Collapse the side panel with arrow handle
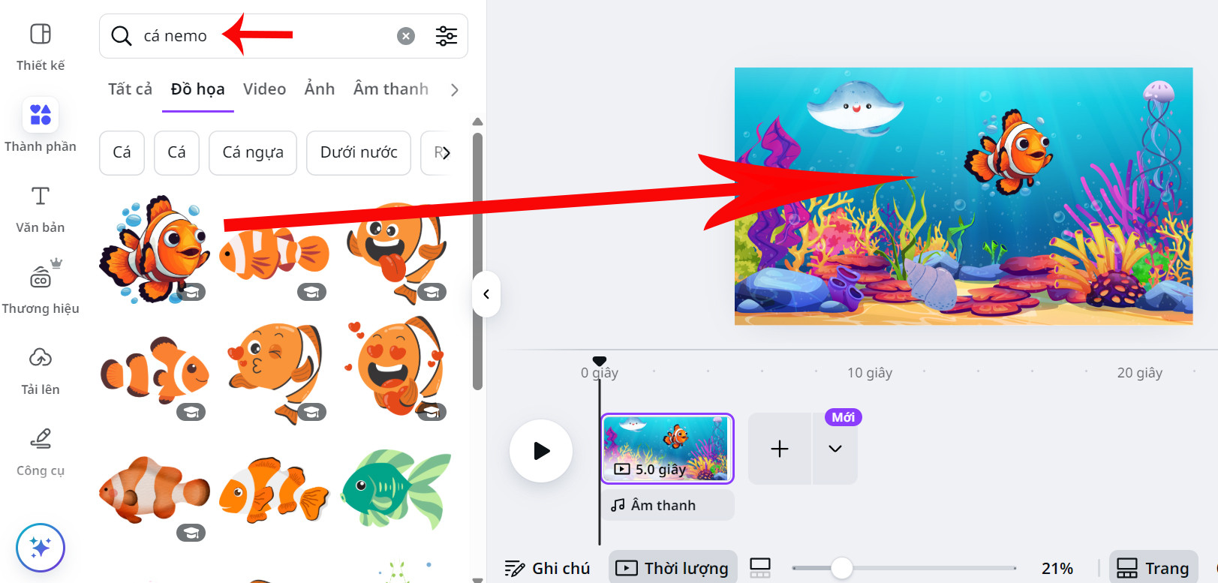 click(x=486, y=294)
